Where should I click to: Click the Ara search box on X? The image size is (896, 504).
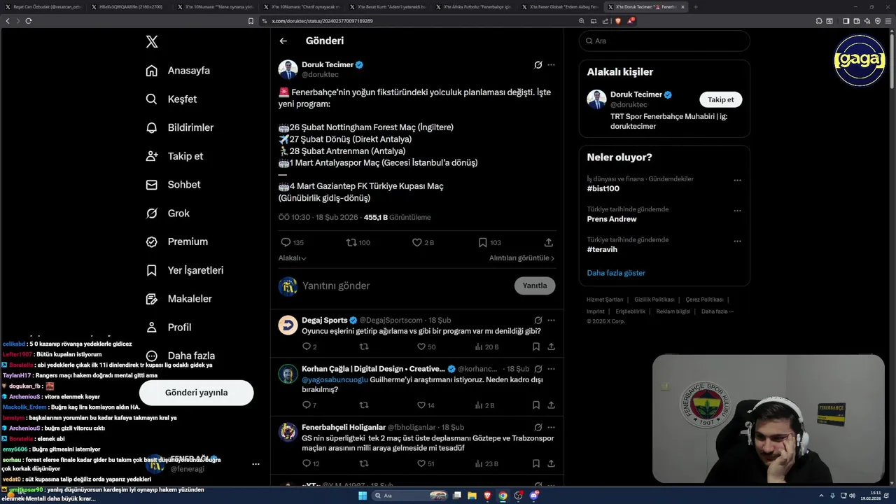click(664, 41)
